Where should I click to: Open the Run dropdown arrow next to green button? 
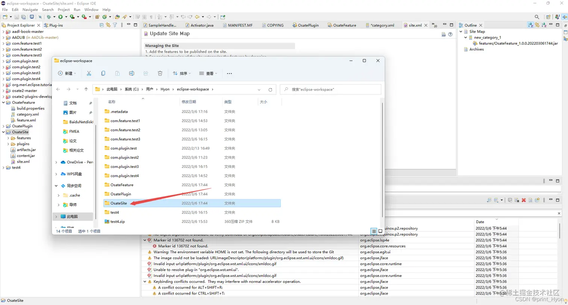tap(66, 17)
